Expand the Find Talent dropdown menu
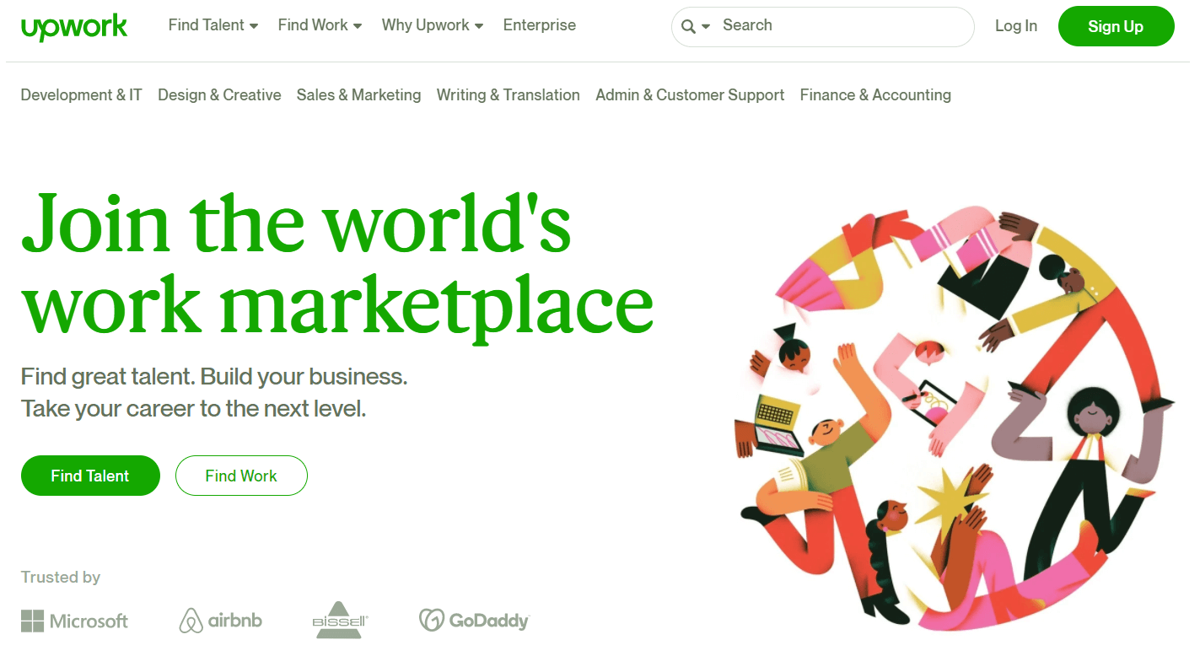1200x656 pixels. click(213, 25)
